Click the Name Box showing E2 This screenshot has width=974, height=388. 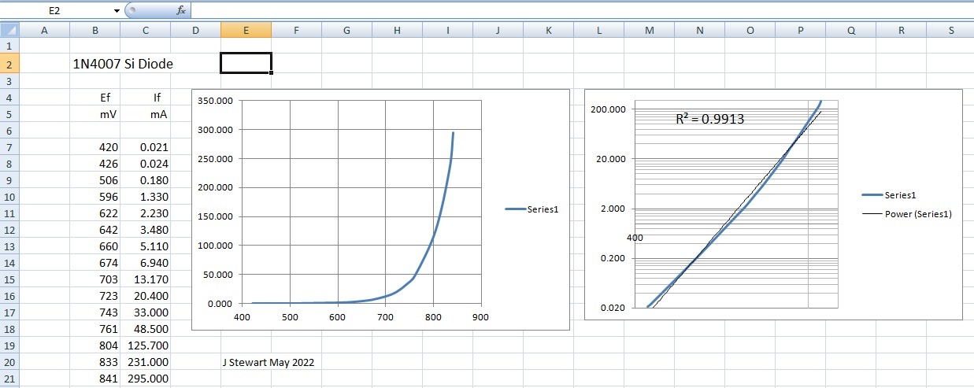click(x=55, y=11)
